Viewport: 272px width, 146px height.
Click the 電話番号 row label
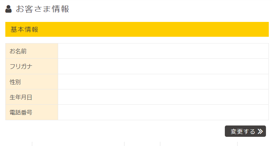[x=21, y=112]
